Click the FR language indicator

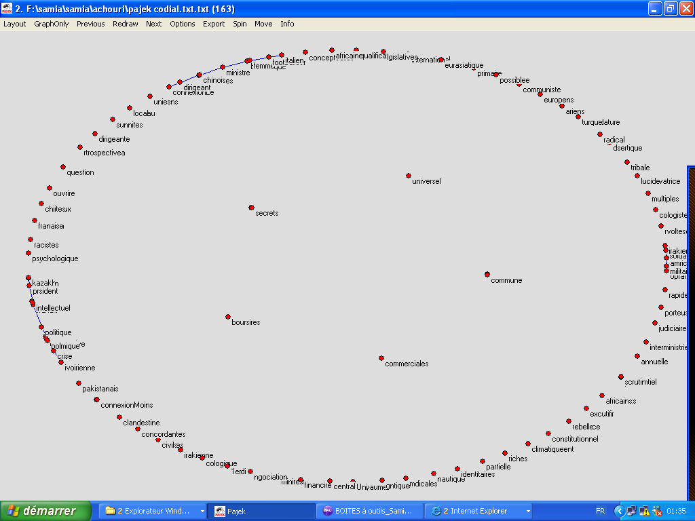click(600, 511)
